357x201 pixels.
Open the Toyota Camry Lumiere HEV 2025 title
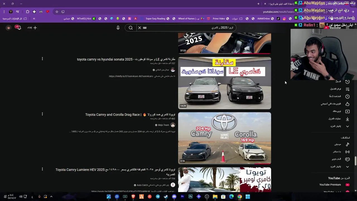115,172
